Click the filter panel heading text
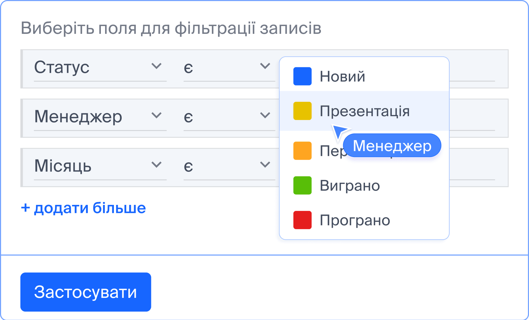529x320 pixels. tap(171, 29)
